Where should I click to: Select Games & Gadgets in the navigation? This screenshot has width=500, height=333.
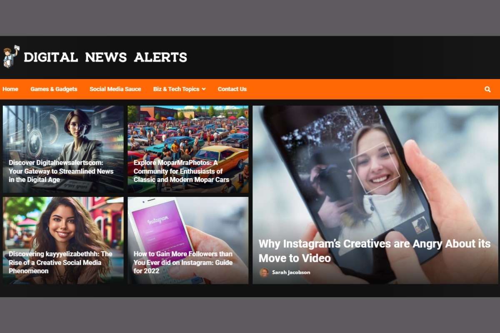54,89
